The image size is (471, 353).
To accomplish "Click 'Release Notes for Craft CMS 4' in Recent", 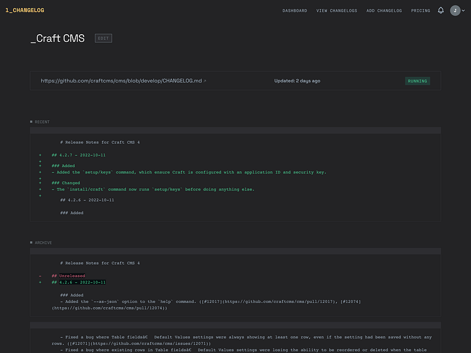I will (100, 142).
